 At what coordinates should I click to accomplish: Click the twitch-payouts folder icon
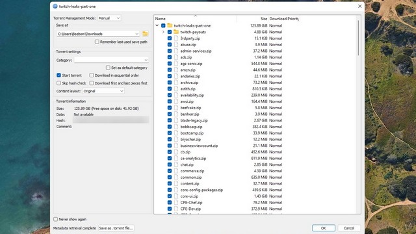click(x=176, y=32)
